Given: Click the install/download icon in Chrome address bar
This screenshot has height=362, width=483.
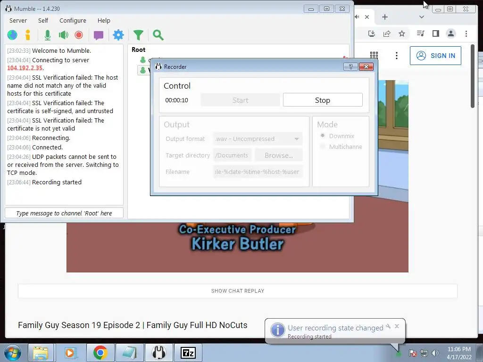Looking at the screenshot, I should tap(372, 33).
